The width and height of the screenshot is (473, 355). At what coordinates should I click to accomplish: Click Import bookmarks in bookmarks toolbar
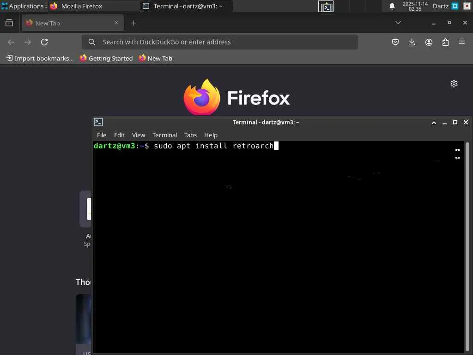[x=40, y=58]
